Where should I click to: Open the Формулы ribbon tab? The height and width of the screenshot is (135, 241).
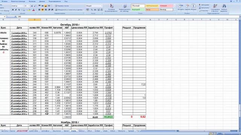[32, 1]
